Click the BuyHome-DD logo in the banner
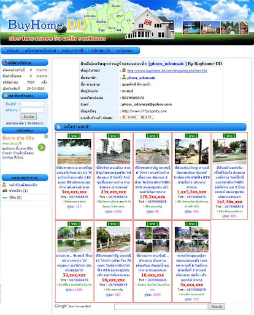 47,25
